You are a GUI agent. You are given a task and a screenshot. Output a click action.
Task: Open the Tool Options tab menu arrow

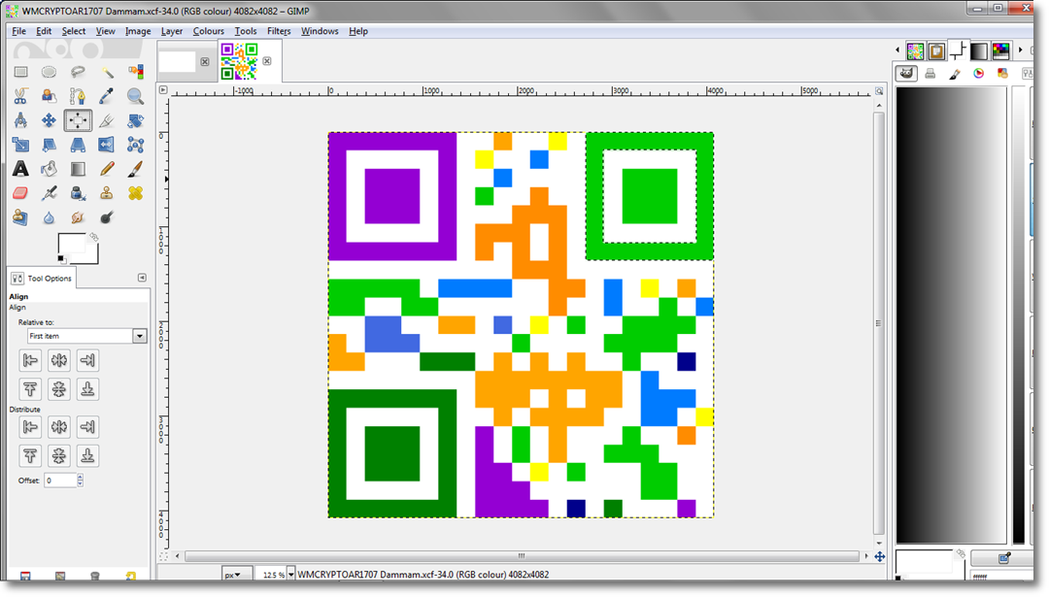pyautogui.click(x=142, y=278)
